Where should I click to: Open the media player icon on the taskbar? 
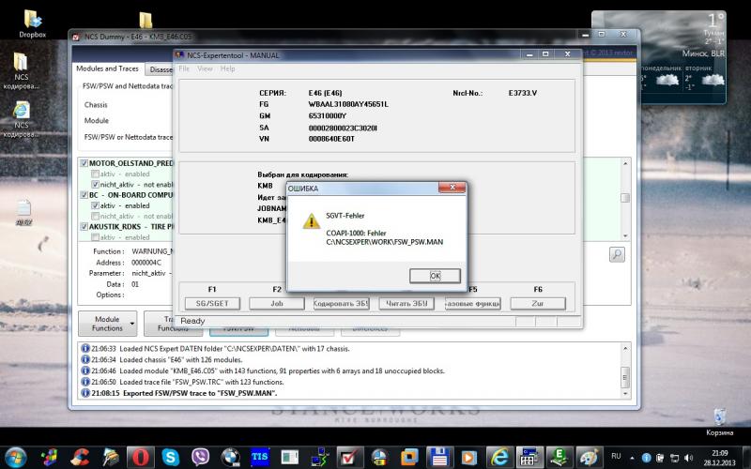pyautogui.click(x=468, y=457)
